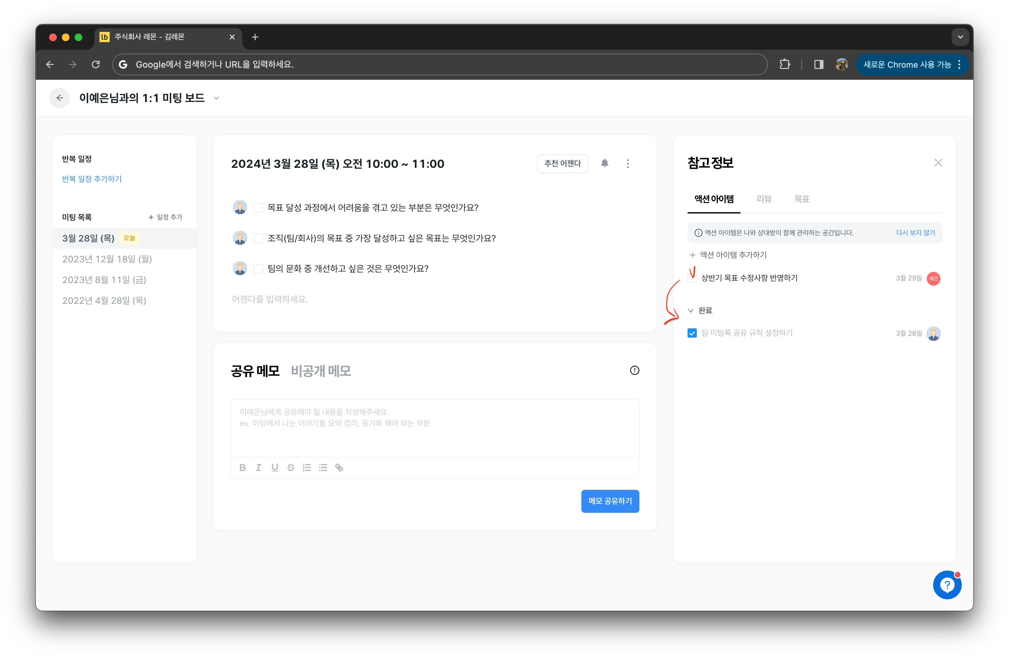The image size is (1009, 658).
Task: Uncheck completed item 팀 미팅록 공유 규칙 설정하기
Action: [x=692, y=333]
